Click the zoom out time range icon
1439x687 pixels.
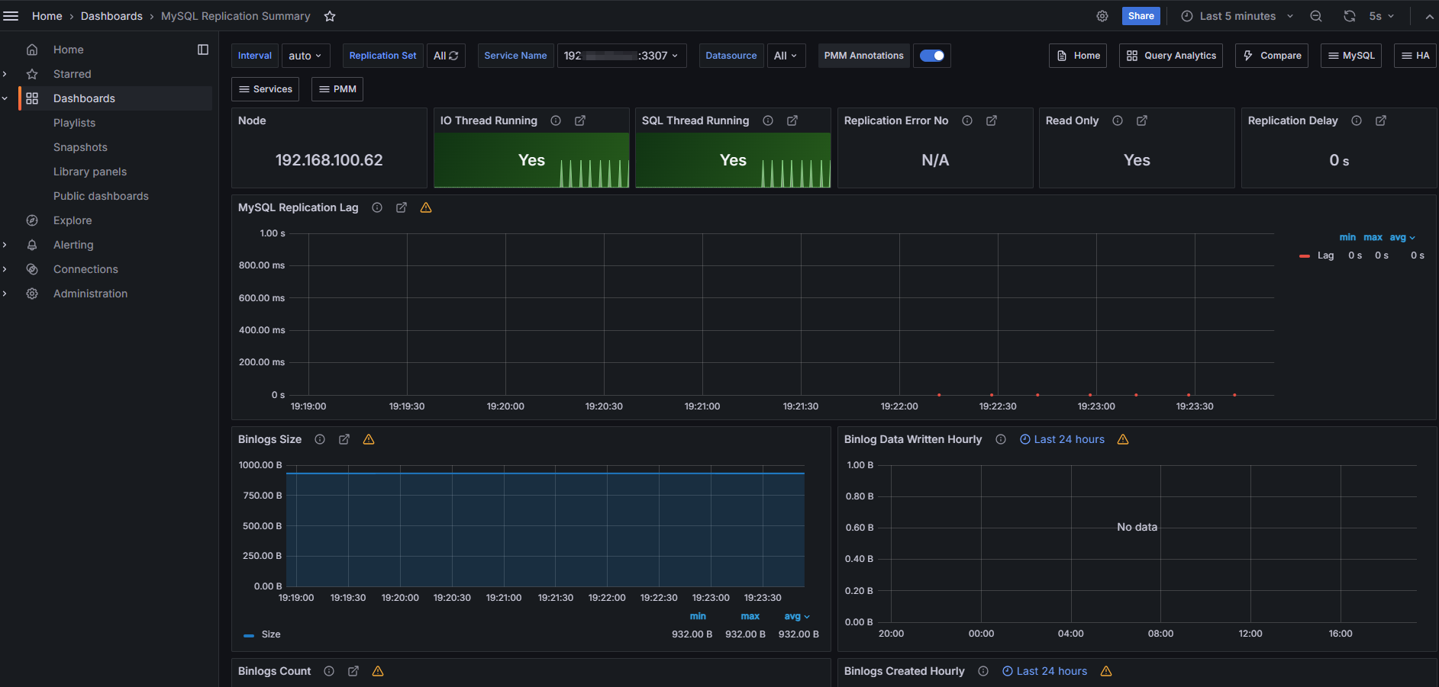(1316, 16)
